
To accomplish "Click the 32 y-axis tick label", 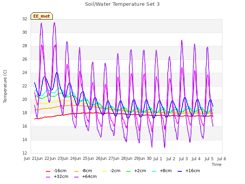I will click(24, 19).
